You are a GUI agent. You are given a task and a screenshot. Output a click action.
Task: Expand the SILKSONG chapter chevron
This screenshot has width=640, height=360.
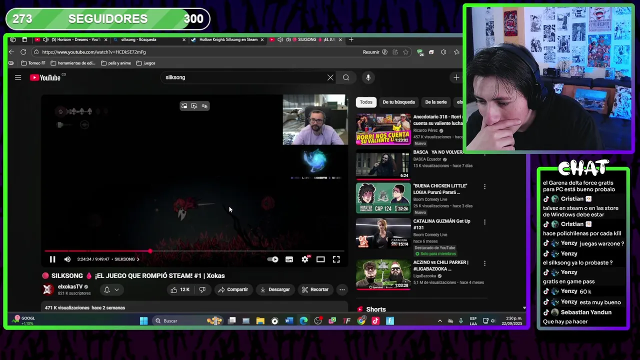pyautogui.click(x=138, y=259)
